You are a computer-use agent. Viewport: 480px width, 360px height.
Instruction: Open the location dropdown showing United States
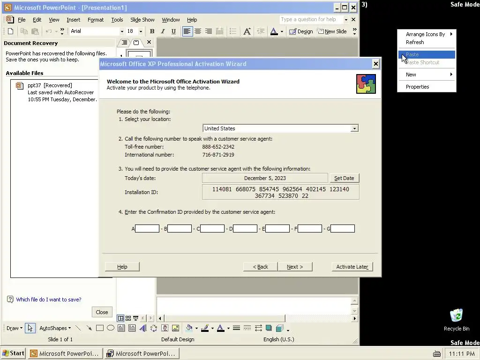point(354,128)
